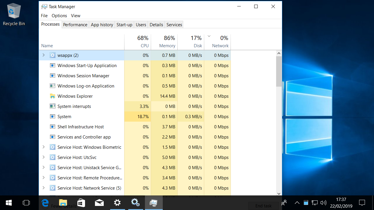
Task: Open the Action Center notifications icon
Action: click(362, 203)
